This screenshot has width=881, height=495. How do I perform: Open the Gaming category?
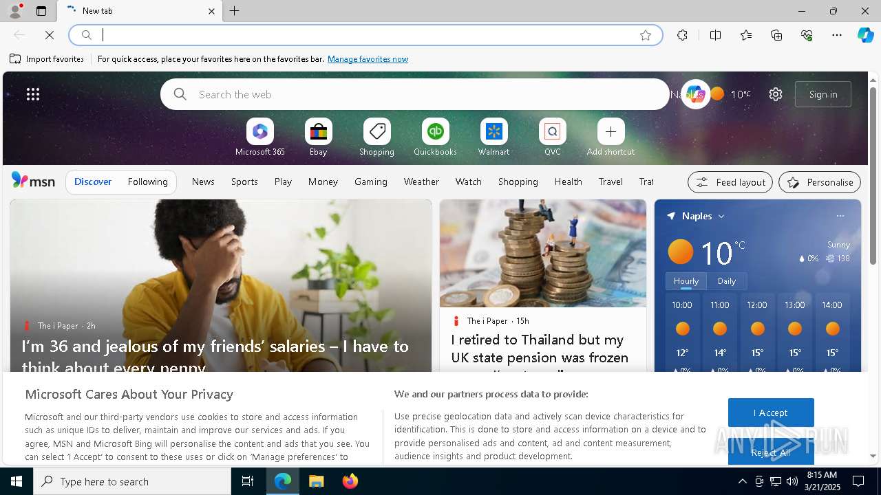pyautogui.click(x=371, y=181)
